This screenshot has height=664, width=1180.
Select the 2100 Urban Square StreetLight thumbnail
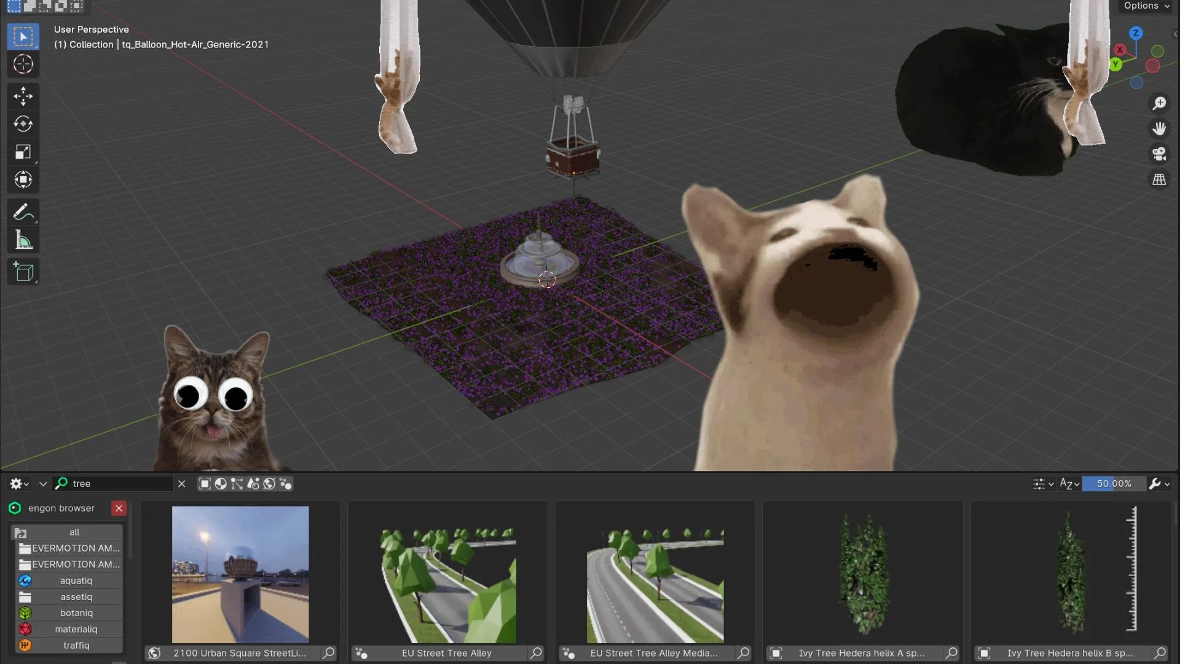tap(240, 575)
